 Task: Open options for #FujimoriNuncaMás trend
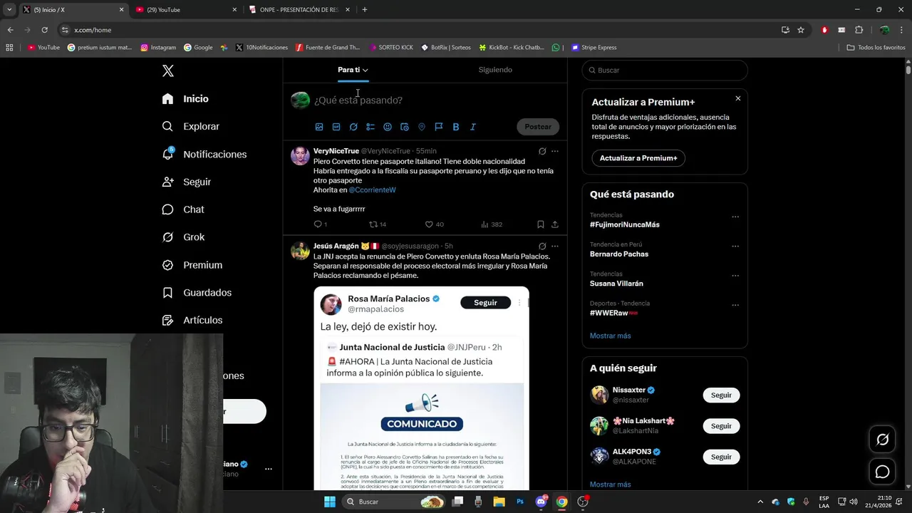coord(735,217)
